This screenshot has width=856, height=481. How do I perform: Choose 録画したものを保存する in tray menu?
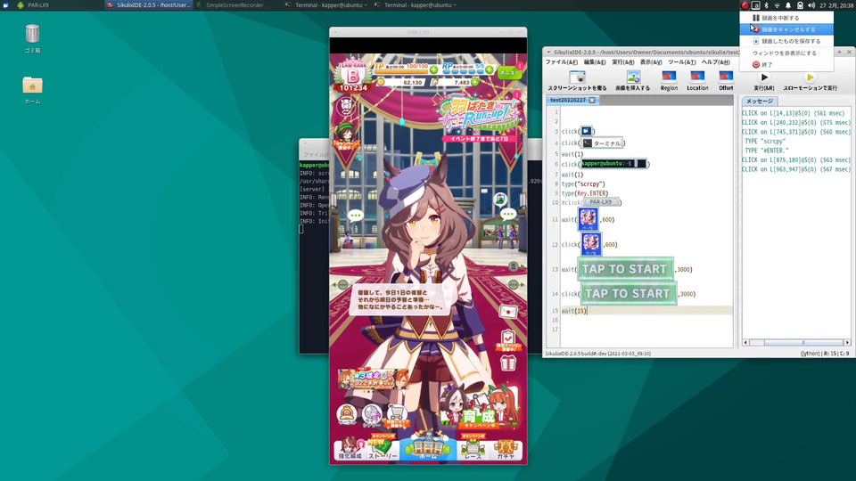[786, 41]
